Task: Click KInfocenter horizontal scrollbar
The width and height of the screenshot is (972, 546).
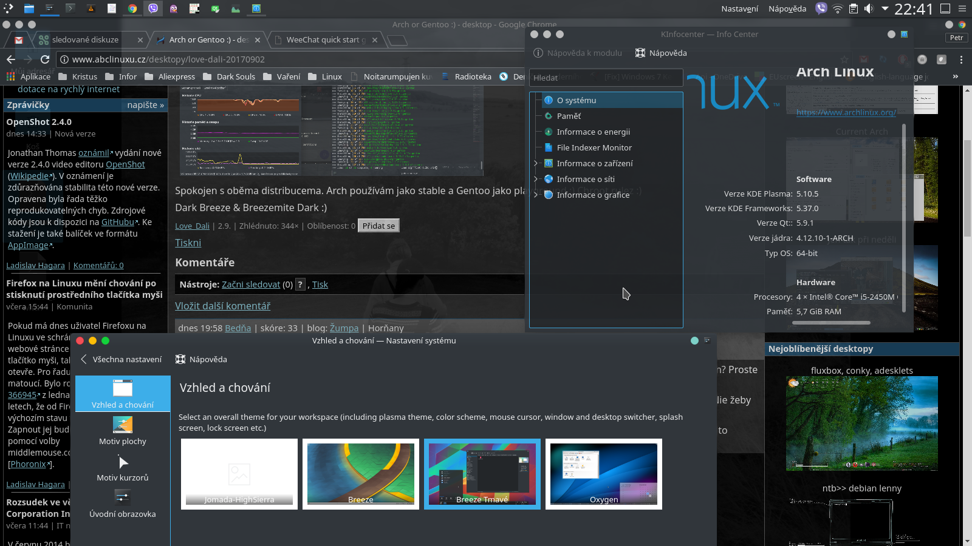Action: click(831, 323)
